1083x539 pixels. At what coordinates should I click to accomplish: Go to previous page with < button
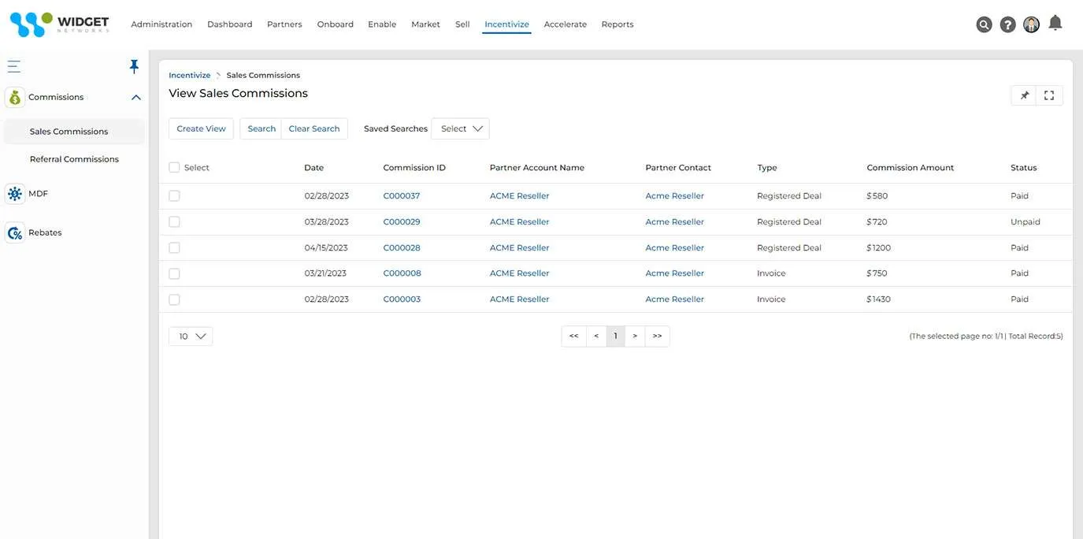click(x=596, y=336)
